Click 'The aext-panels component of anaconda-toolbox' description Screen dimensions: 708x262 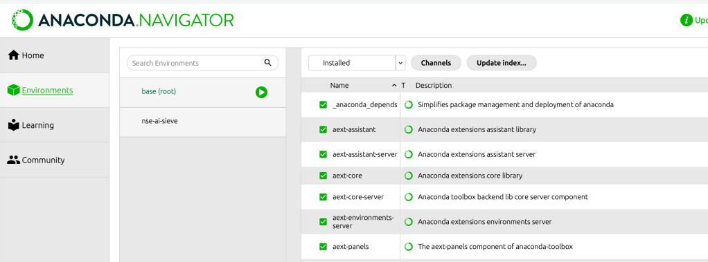point(495,247)
